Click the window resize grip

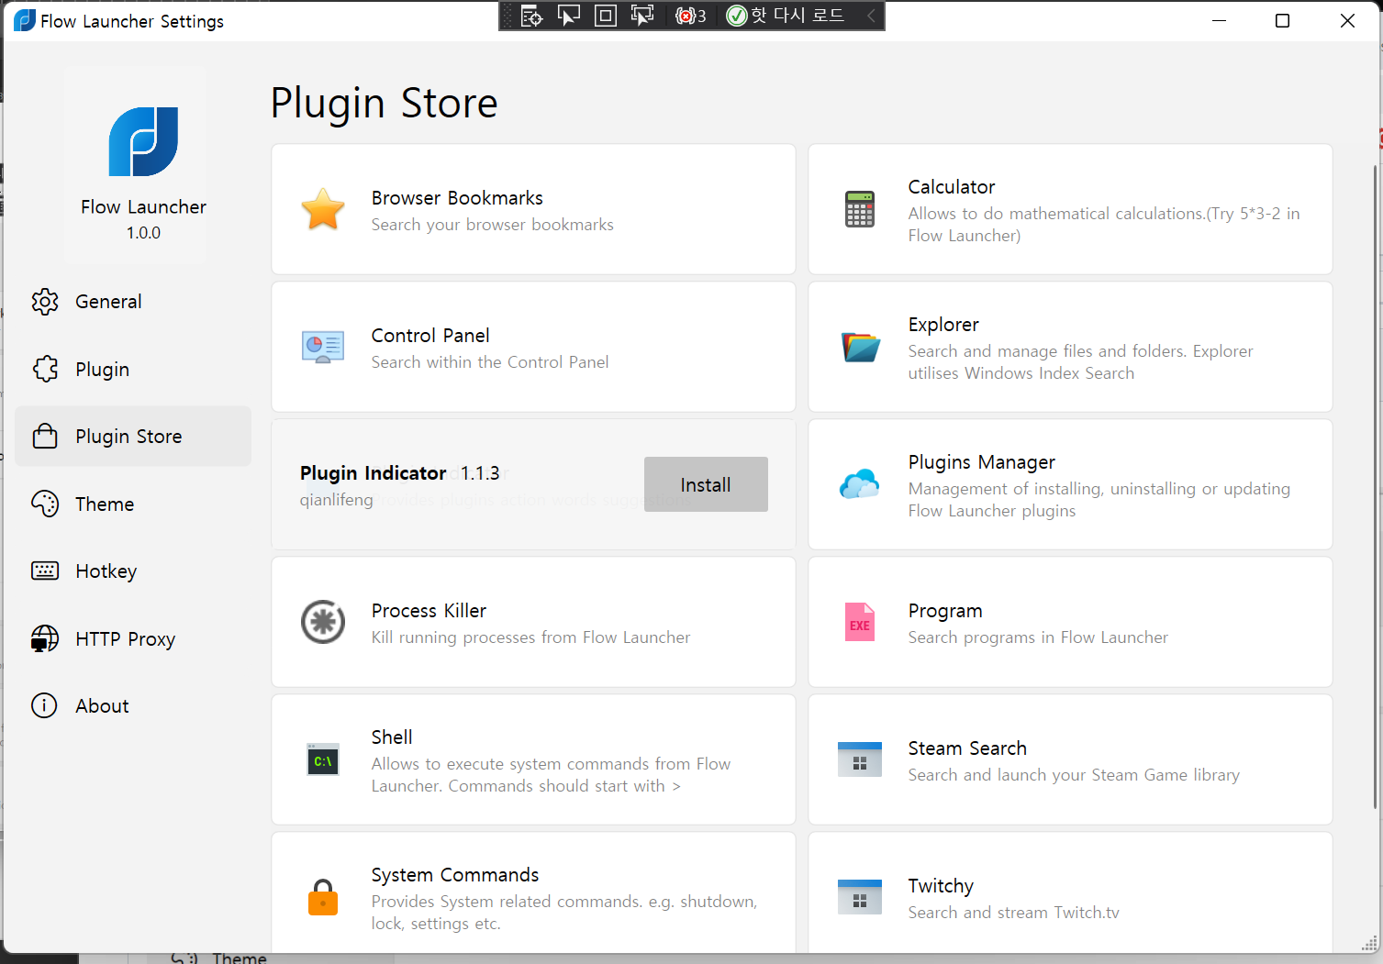(x=1369, y=944)
